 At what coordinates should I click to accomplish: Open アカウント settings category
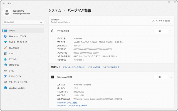tap(23, 59)
